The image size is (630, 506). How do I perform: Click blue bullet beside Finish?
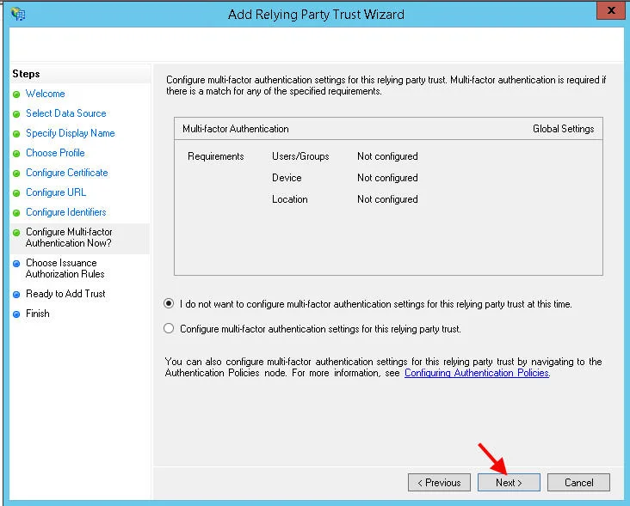coord(16,314)
